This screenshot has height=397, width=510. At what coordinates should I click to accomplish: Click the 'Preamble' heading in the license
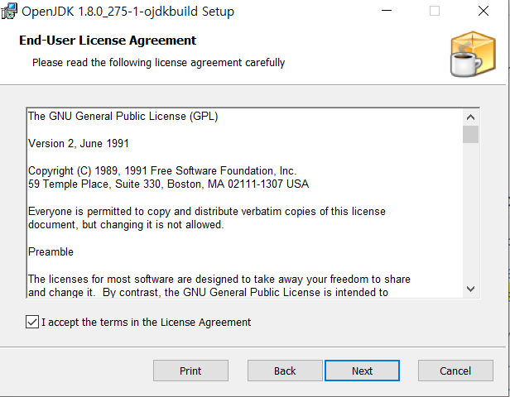point(51,251)
